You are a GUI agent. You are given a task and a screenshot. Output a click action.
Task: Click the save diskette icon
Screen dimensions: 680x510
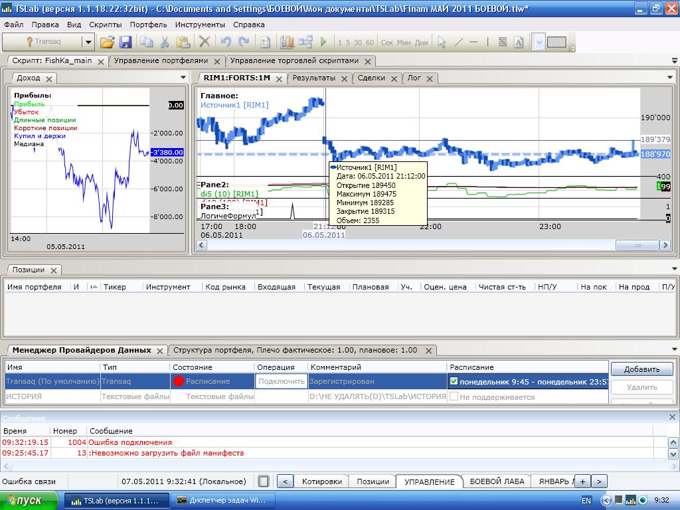pyautogui.click(x=126, y=42)
